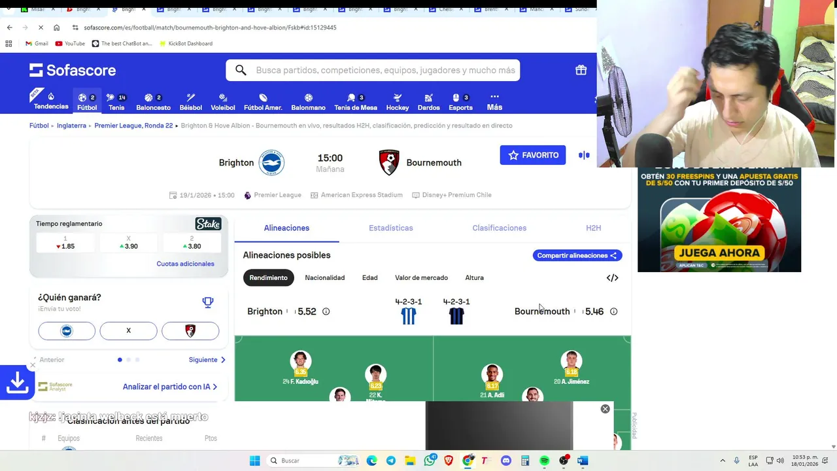Select the Béisbol sport icon
The height and width of the screenshot is (471, 837).
point(190,101)
